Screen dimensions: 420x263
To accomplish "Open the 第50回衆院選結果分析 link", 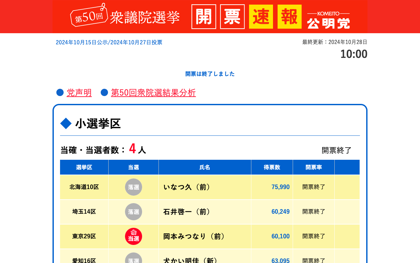I will (153, 93).
